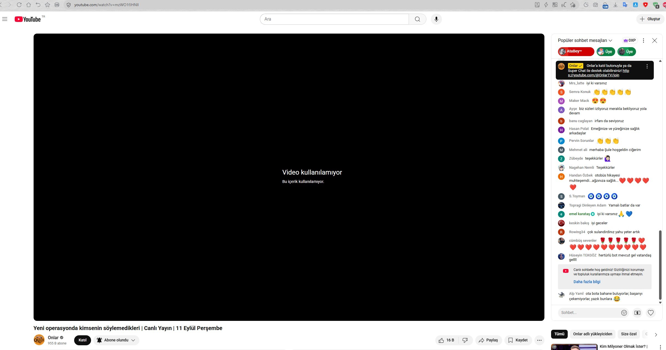Open the hamburger guide menu
The width and height of the screenshot is (666, 350).
pyautogui.click(x=5, y=19)
